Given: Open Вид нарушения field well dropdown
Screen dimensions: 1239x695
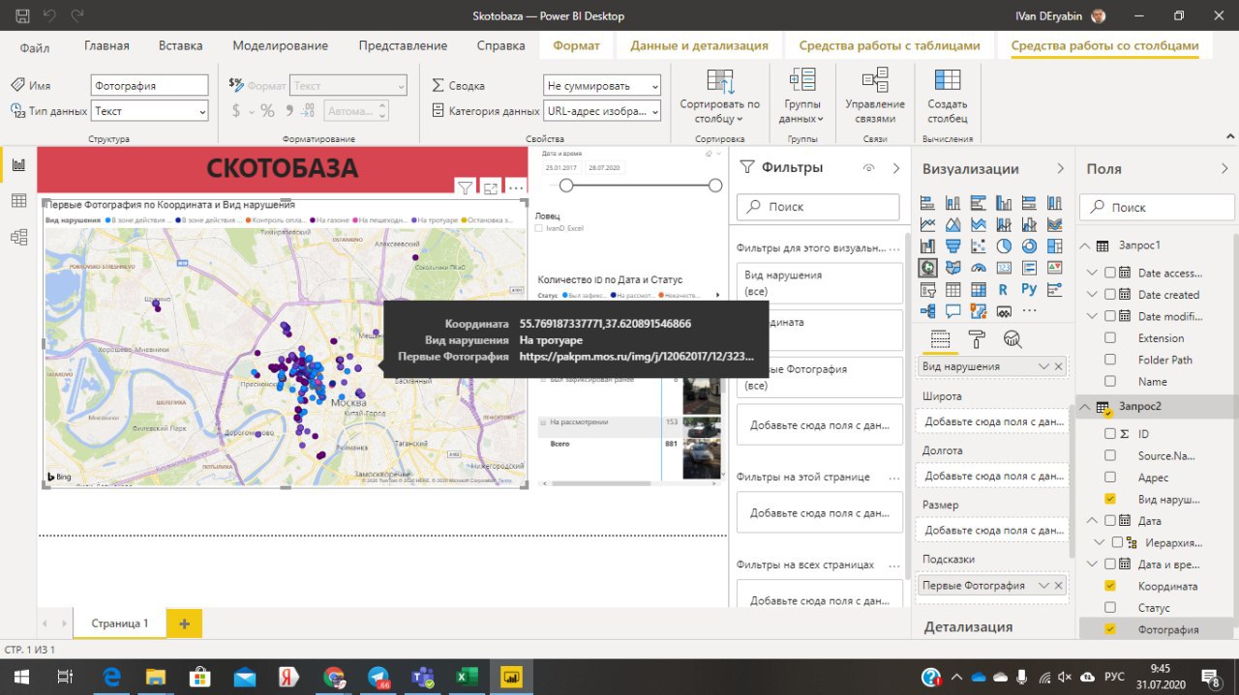Looking at the screenshot, I should point(1043,366).
